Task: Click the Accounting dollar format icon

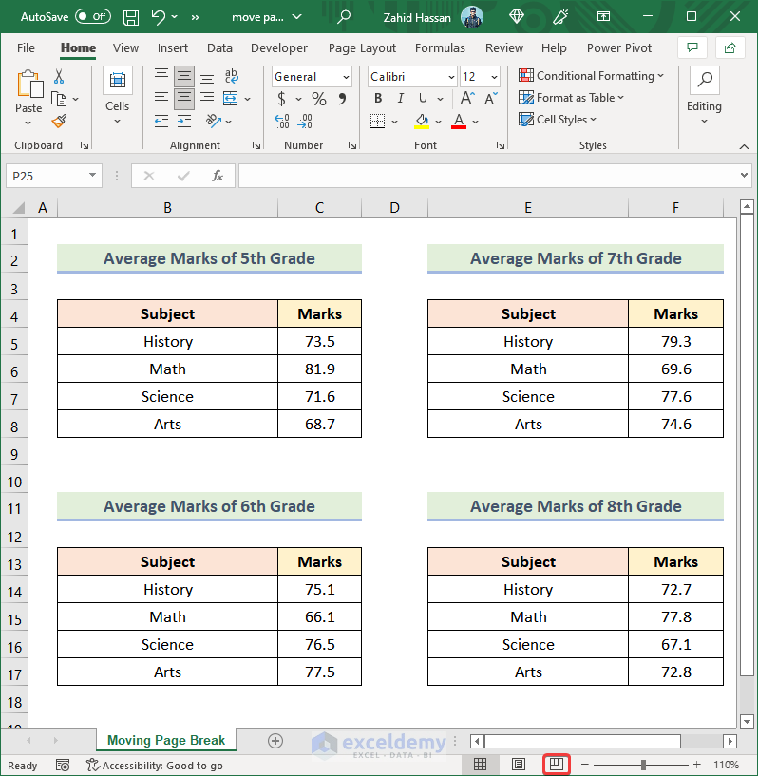Action: 281,99
